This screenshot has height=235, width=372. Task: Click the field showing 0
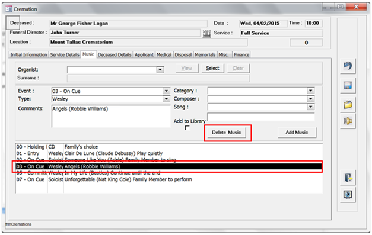coord(306,43)
